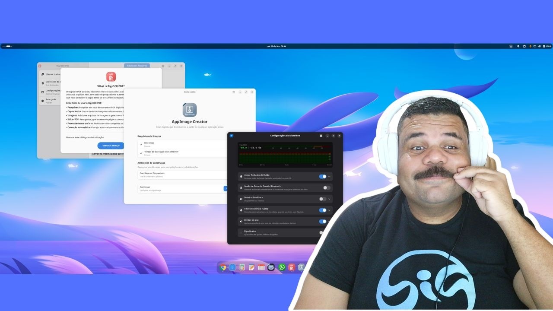Expand Monitor Feedback options chevron
The image size is (553, 311).
(329, 199)
